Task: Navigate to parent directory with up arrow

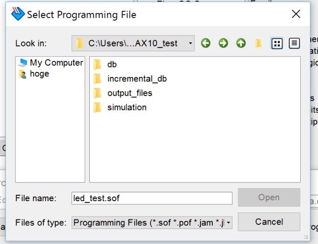Action: 241,43
